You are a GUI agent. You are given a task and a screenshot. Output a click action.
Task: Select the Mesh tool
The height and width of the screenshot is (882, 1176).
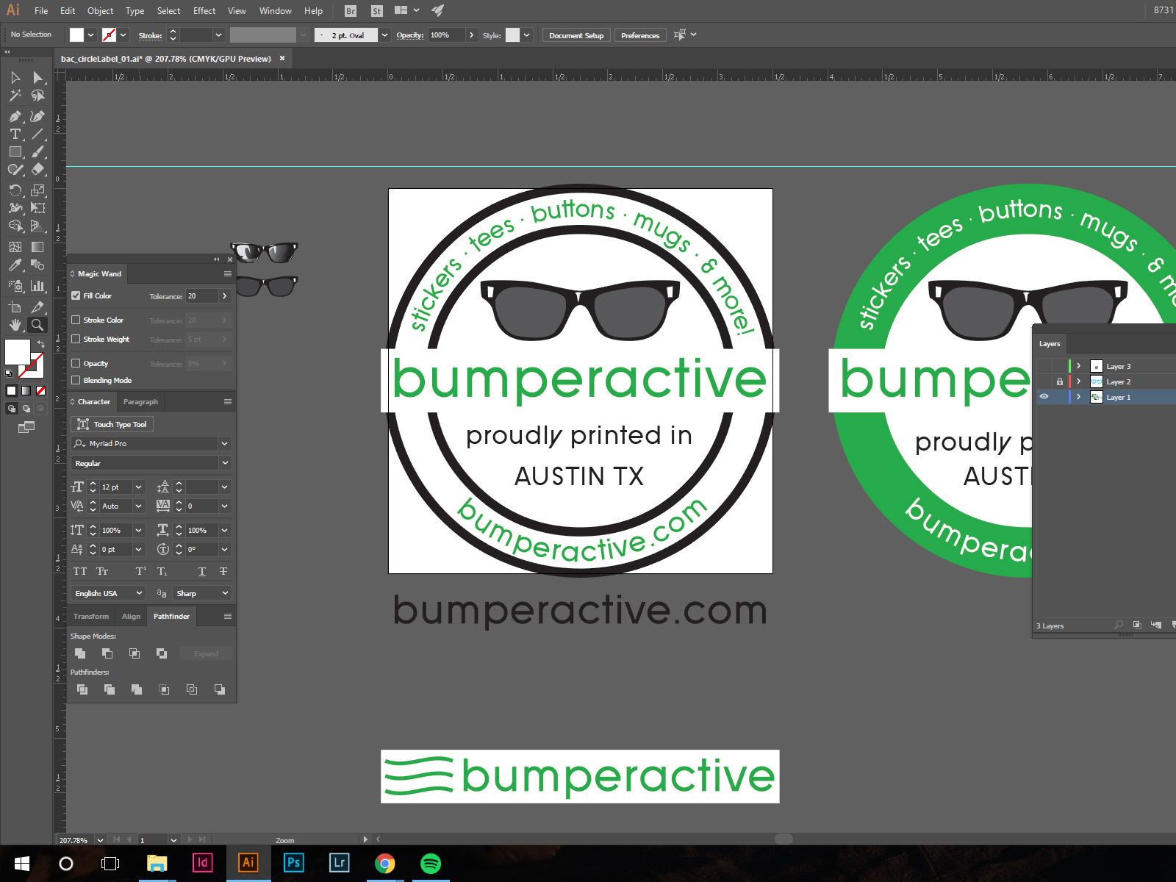click(15, 247)
